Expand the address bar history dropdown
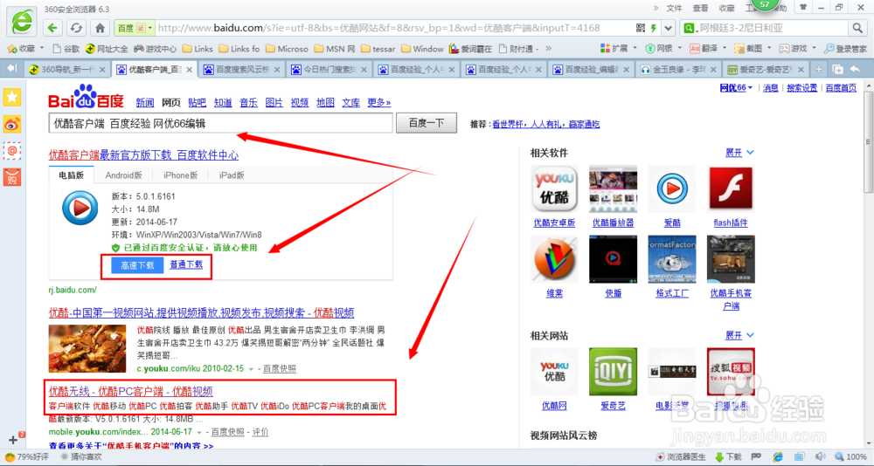This screenshot has width=874, height=466. [x=669, y=28]
